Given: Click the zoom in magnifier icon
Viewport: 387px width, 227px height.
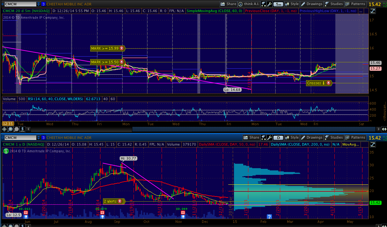Looking at the screenshot, I should point(10,129).
